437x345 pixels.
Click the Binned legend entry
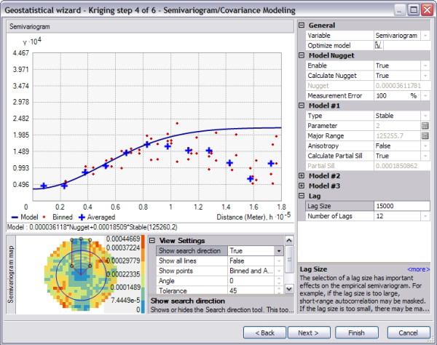58,217
